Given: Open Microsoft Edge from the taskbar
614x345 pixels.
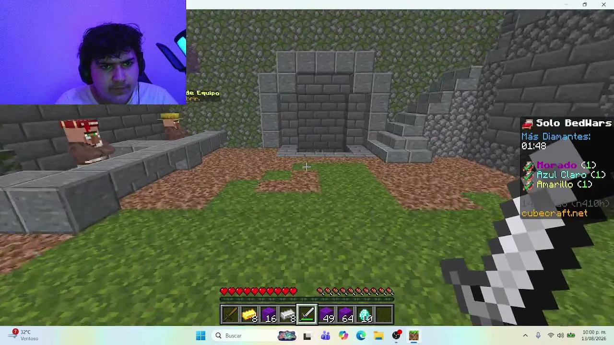Looking at the screenshot, I should (x=361, y=335).
